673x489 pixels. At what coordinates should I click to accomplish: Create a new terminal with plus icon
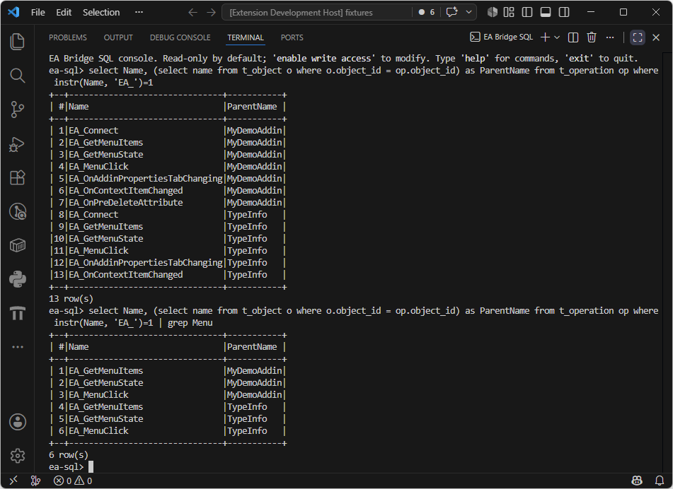(x=545, y=37)
